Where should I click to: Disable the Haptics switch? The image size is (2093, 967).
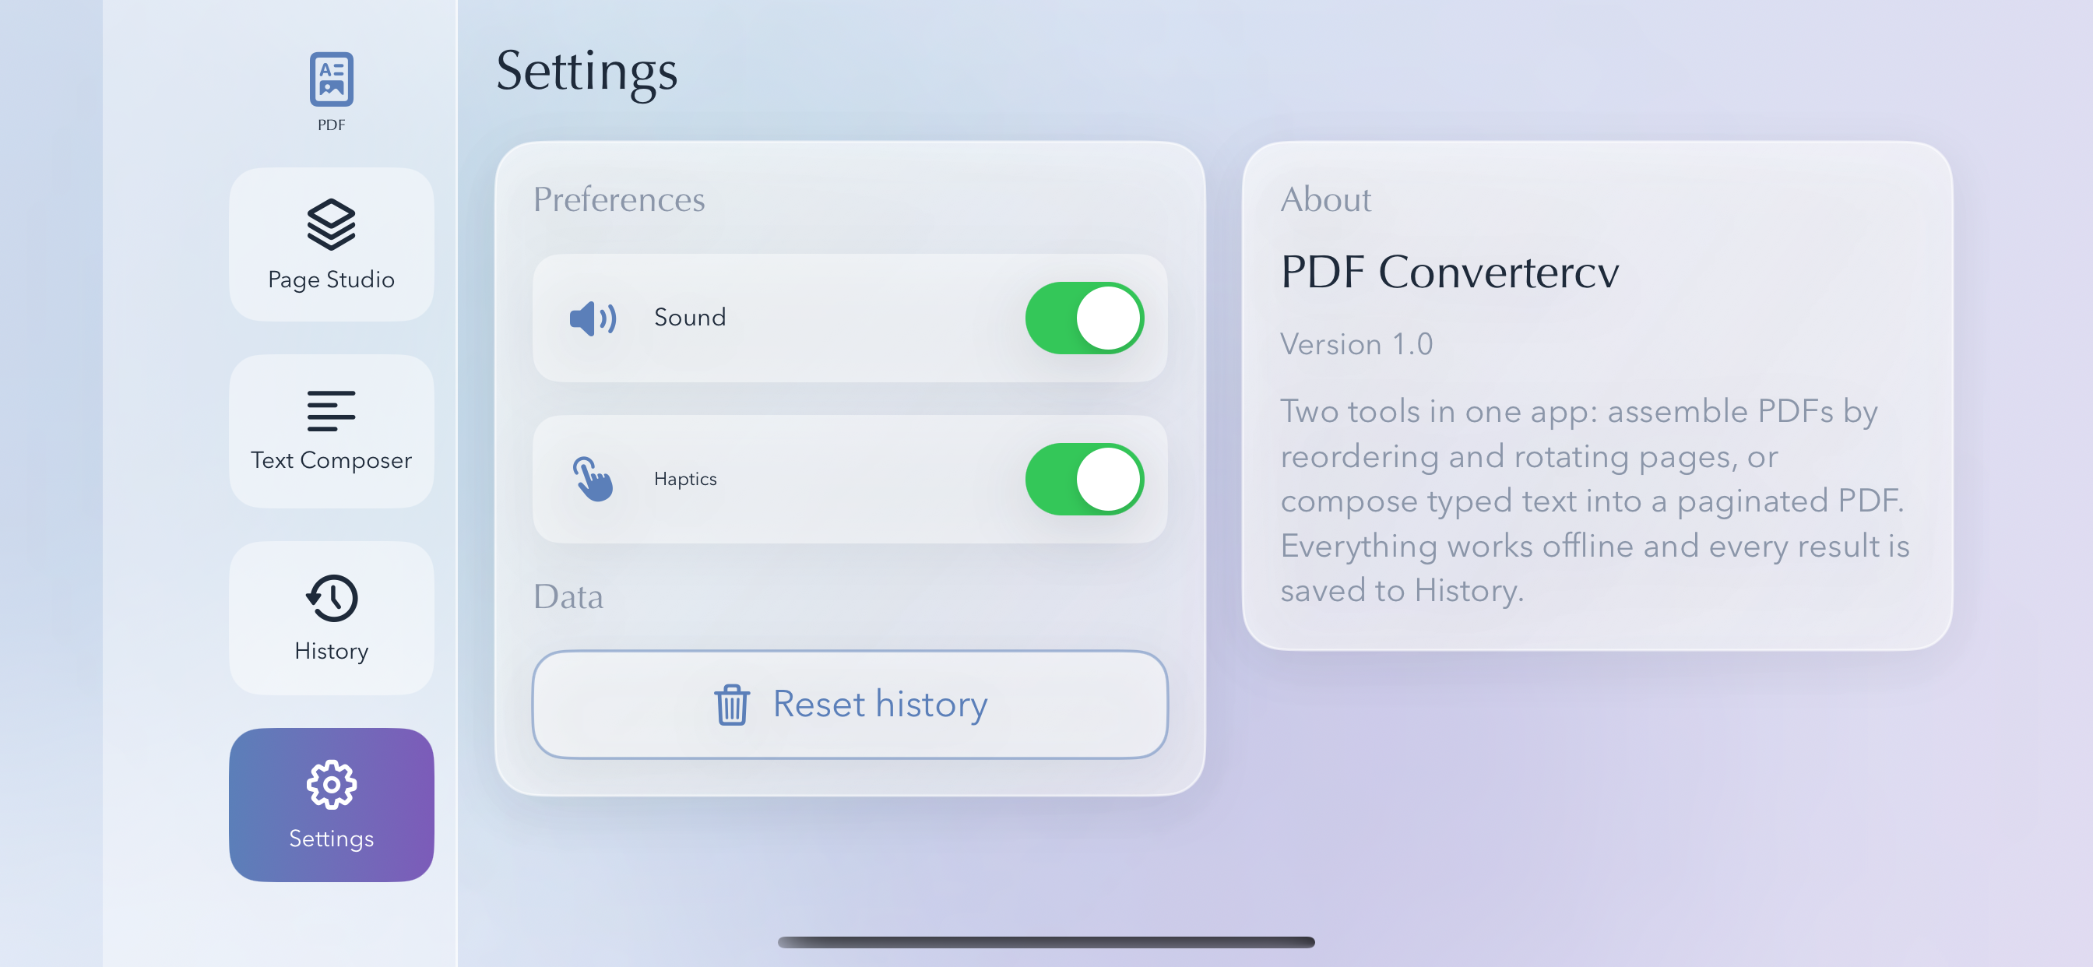click(x=1085, y=479)
